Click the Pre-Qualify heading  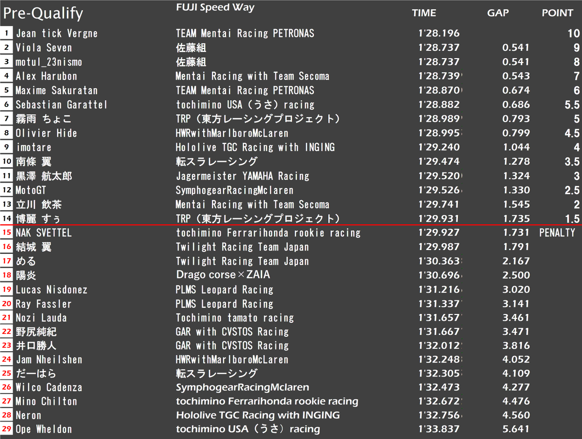tap(43, 14)
